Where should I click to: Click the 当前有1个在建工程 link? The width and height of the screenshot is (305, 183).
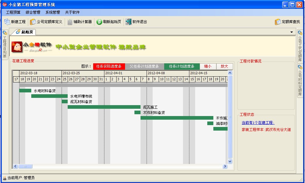point(258,123)
